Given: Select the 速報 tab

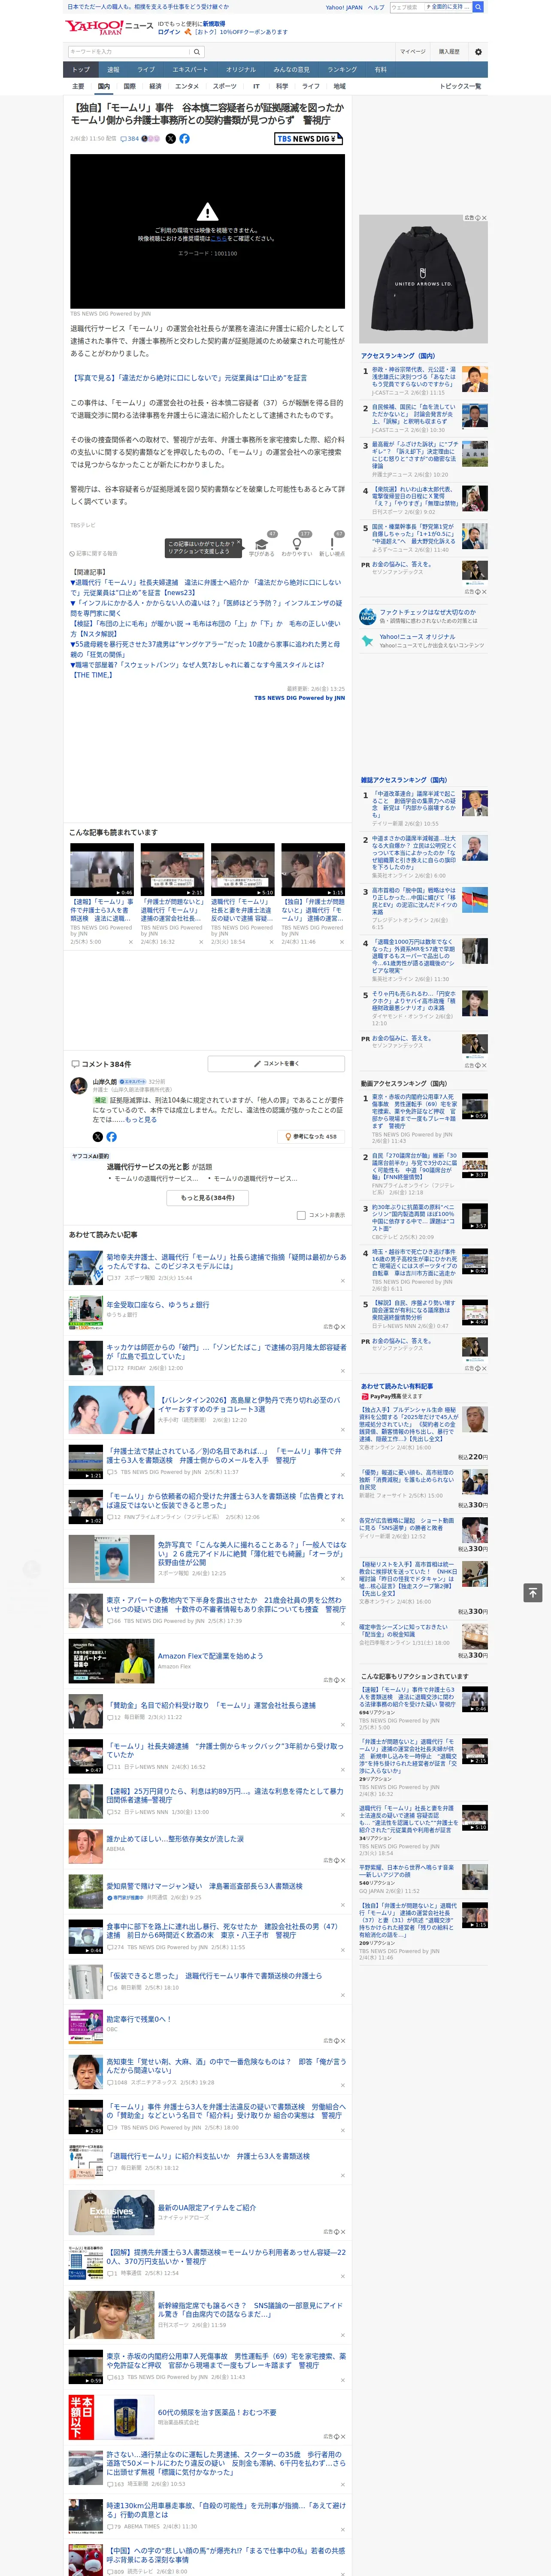Looking at the screenshot, I should (113, 70).
